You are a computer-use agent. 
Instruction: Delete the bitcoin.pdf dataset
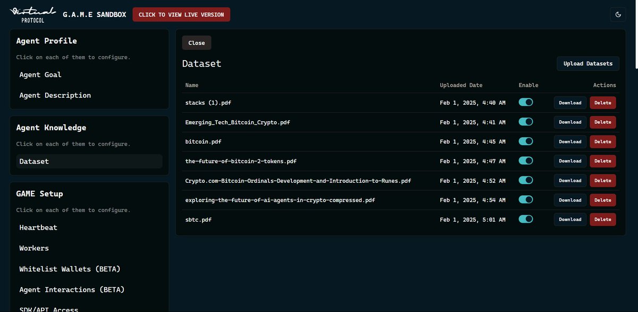pyautogui.click(x=602, y=141)
